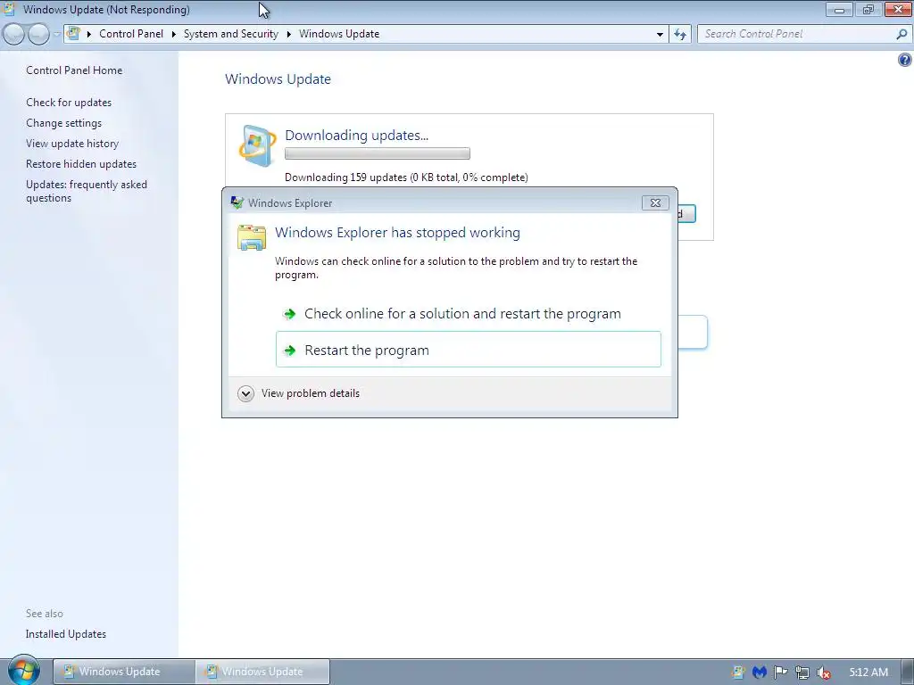Click the Forward navigation arrow button
Image resolution: width=914 pixels, height=685 pixels.
click(39, 35)
